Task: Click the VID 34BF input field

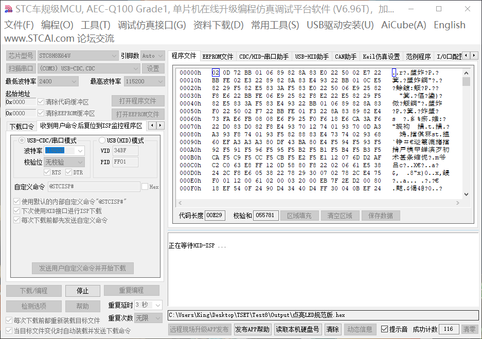Action: click(x=126, y=151)
